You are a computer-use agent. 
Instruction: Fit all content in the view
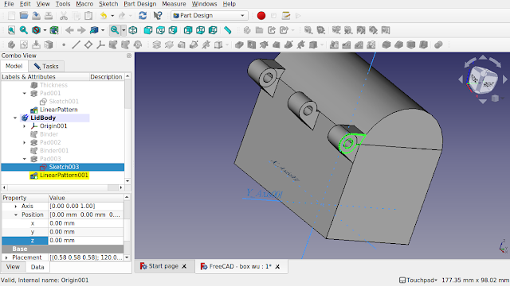click(11, 30)
